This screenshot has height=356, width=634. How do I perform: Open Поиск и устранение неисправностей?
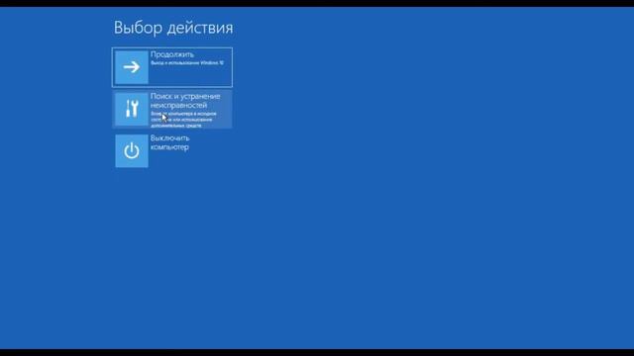click(172, 109)
